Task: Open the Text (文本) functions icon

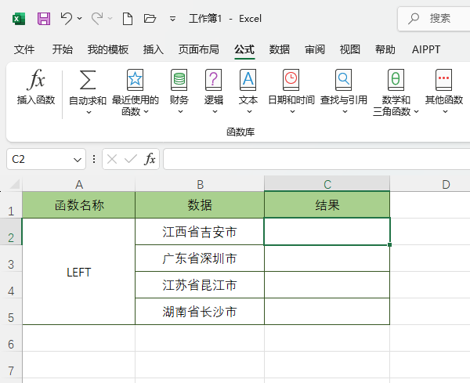Action: [x=248, y=80]
